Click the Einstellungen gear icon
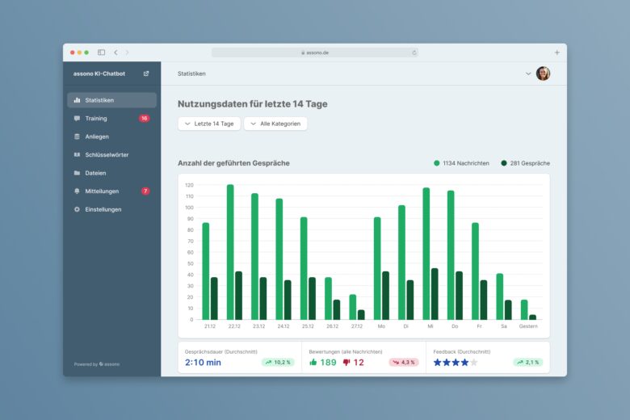This screenshot has width=630, height=420. click(x=77, y=209)
